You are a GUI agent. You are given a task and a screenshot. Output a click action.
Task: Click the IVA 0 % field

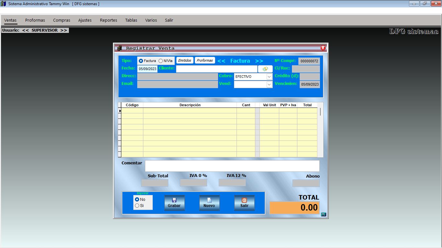[x=193, y=182]
